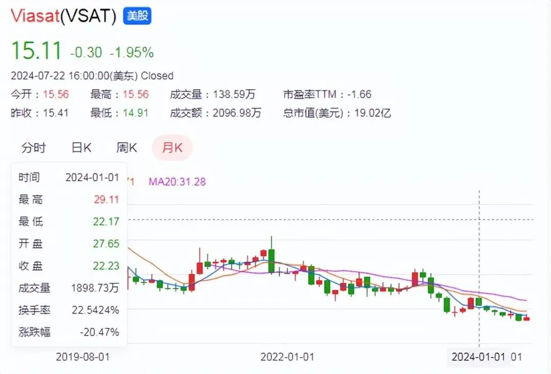Click the 2024-01-01 date marker on axis
Screen dimensions: 551x374
click(478, 357)
